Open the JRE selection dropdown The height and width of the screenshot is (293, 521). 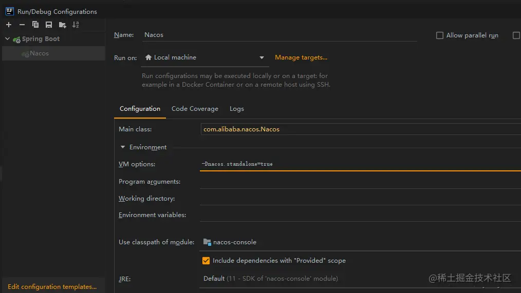coord(361,279)
